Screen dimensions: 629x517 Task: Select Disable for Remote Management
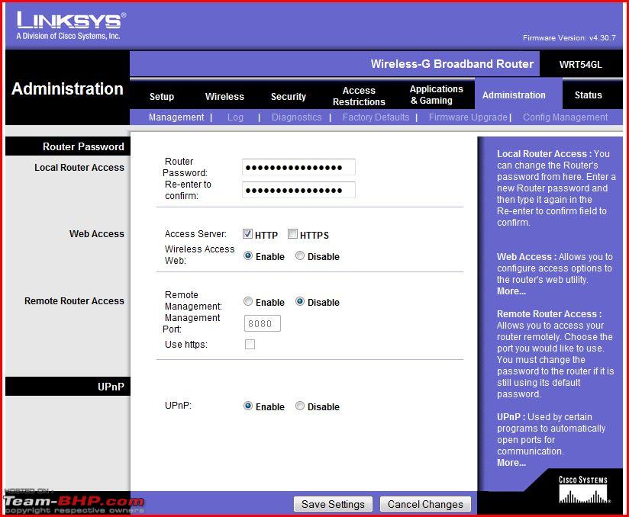pyautogui.click(x=300, y=301)
